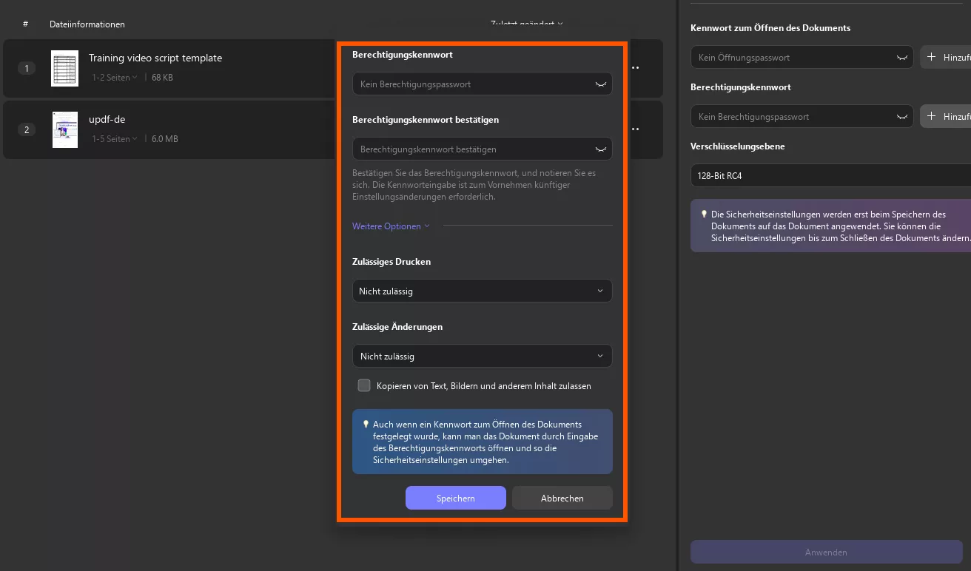Click Abbrechen to cancel the dialog

pyautogui.click(x=562, y=498)
